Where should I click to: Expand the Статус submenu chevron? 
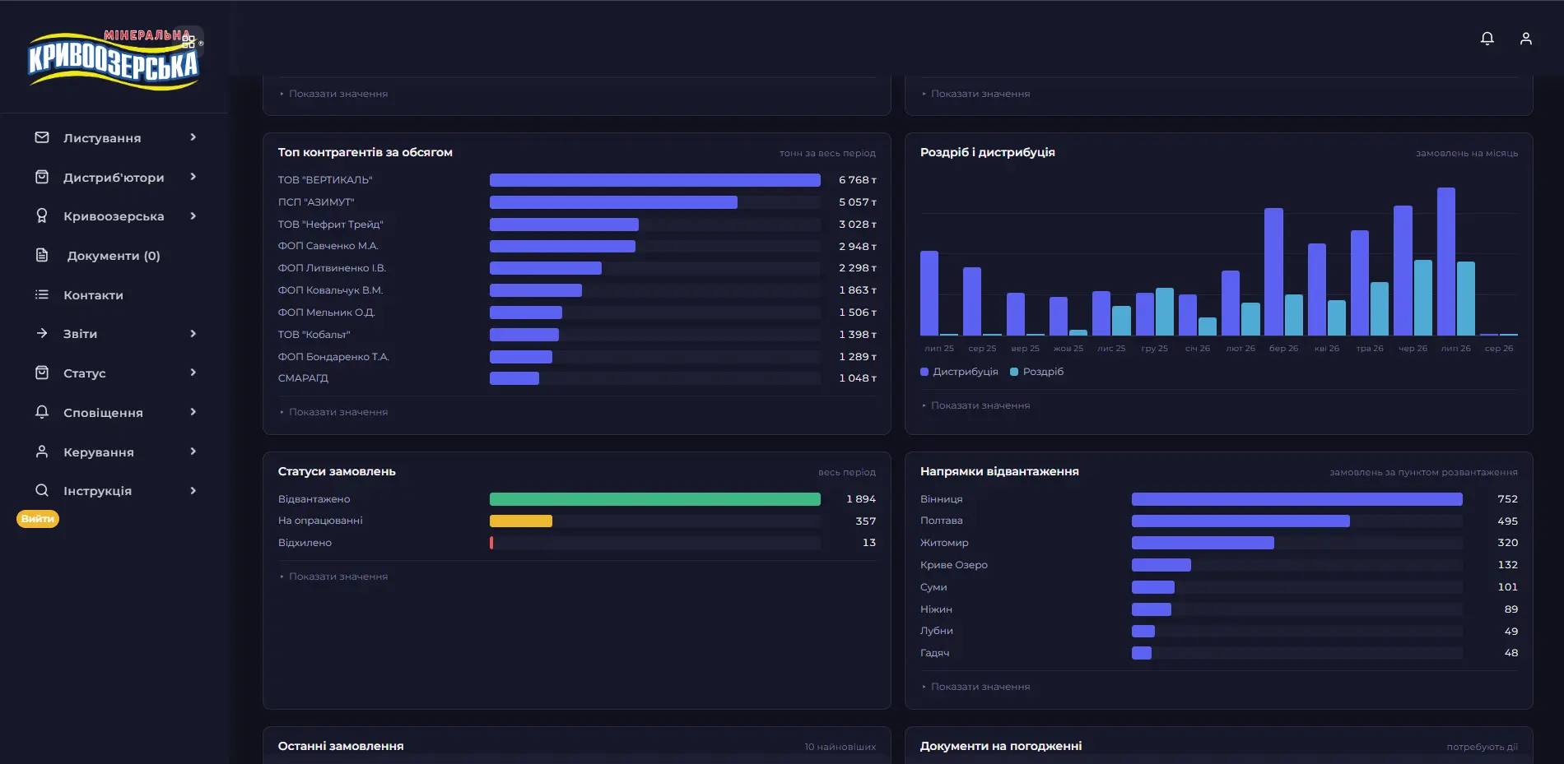click(193, 373)
